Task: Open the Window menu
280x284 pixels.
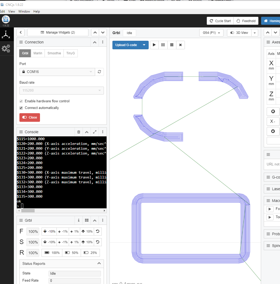Action: [x=24, y=11]
